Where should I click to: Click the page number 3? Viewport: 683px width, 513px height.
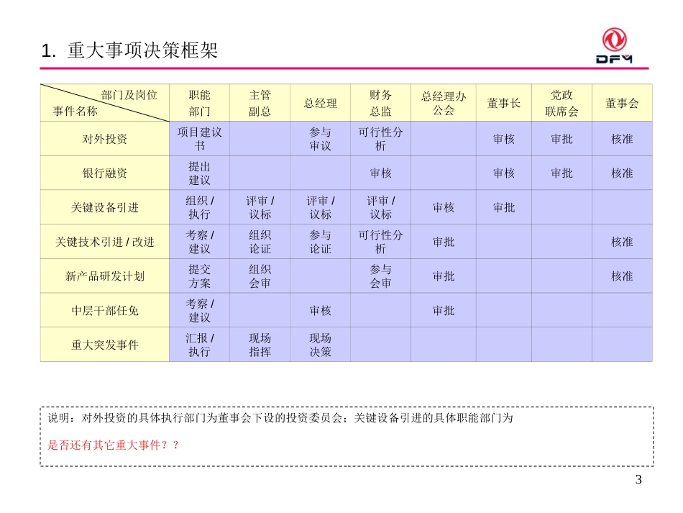pyautogui.click(x=638, y=479)
